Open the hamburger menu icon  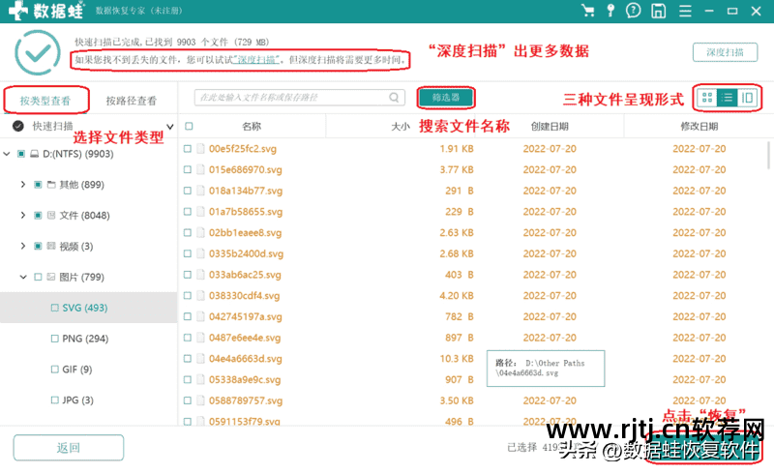click(685, 11)
